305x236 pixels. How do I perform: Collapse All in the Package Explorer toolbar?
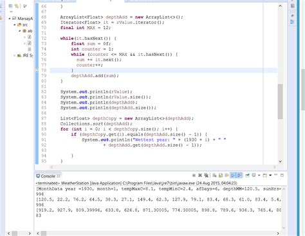click(10, 6)
